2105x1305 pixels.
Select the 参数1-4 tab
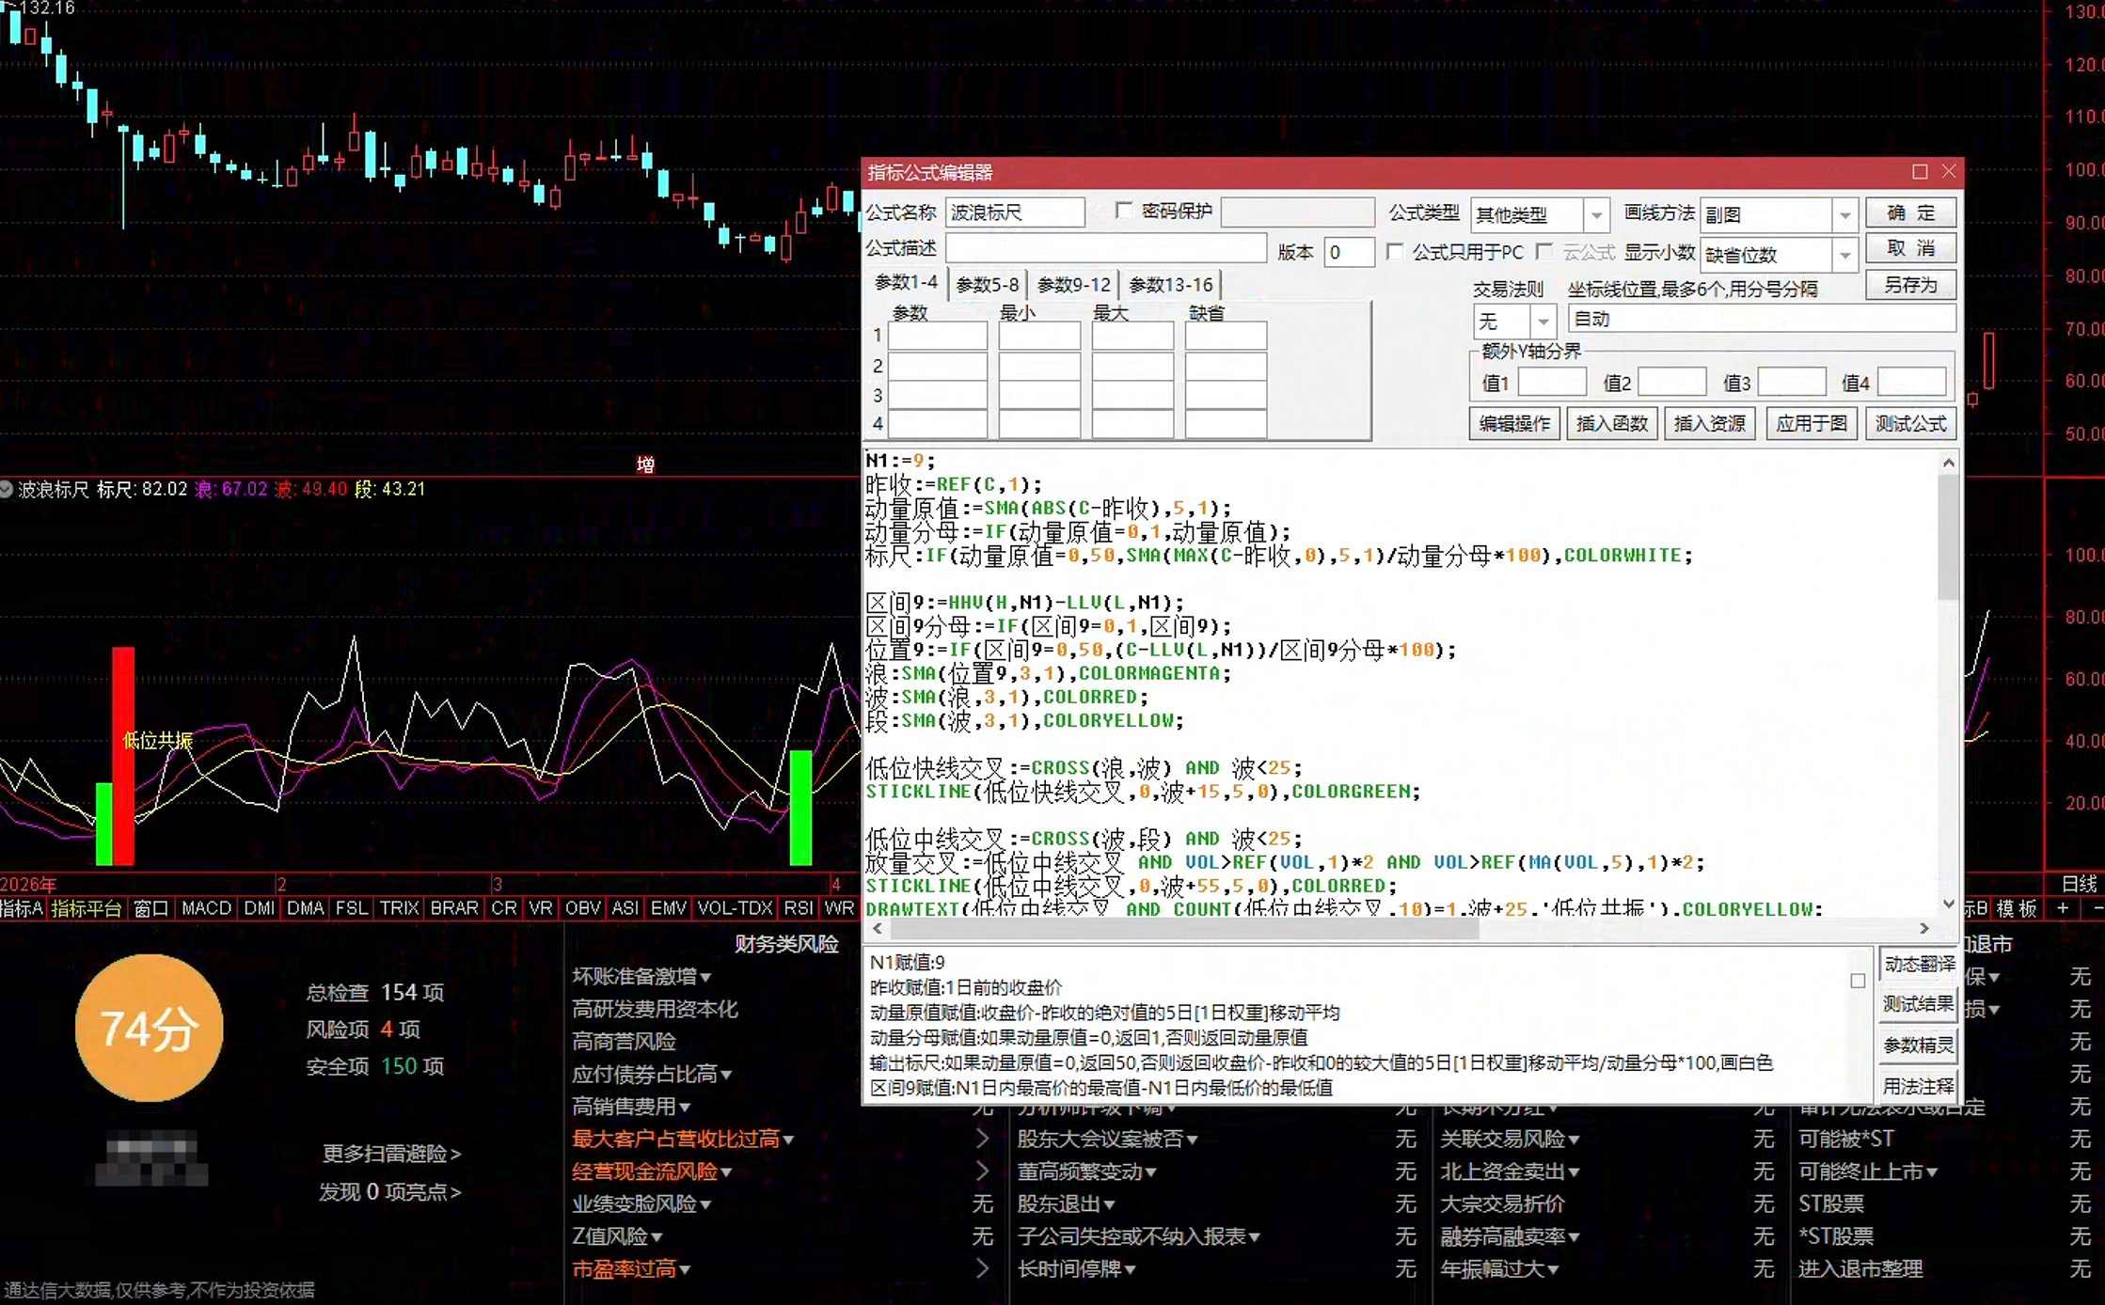[x=906, y=283]
